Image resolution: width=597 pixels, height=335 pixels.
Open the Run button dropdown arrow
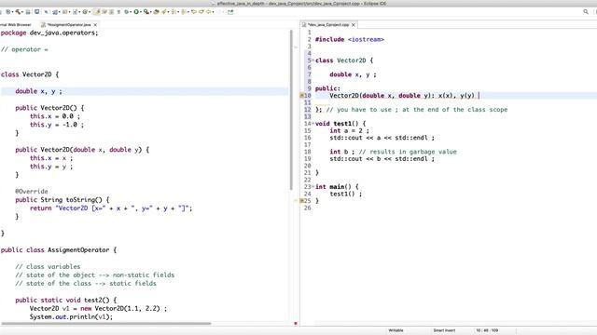point(141,12)
